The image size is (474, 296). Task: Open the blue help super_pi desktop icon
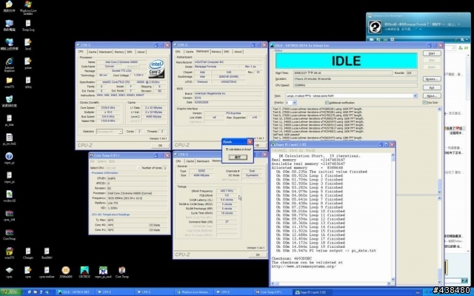tap(10, 156)
